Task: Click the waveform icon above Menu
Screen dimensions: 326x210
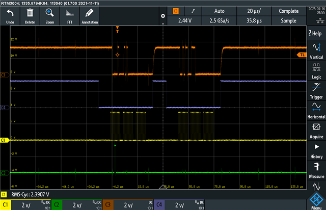Action: click(316, 186)
